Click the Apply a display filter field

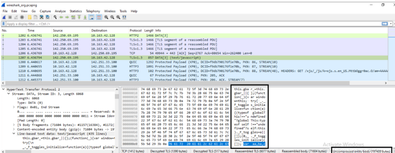[194, 24]
